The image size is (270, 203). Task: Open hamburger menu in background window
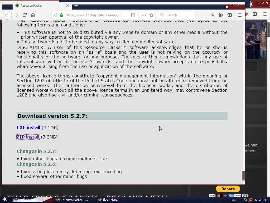click(265, 14)
